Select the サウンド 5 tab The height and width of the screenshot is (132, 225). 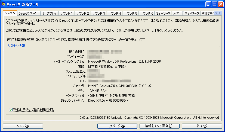click(131, 13)
